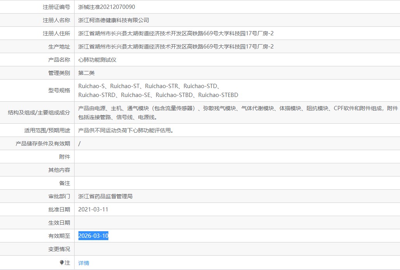Viewport: 400px width, 270px height.
Task: Open the 详情 link in the notes row
Action: [x=83, y=263]
